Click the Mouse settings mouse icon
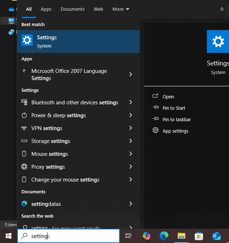This screenshot has height=243, width=229. pyautogui.click(x=24, y=154)
